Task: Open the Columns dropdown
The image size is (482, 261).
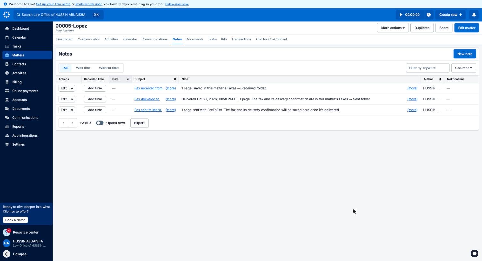Action: tap(463, 68)
